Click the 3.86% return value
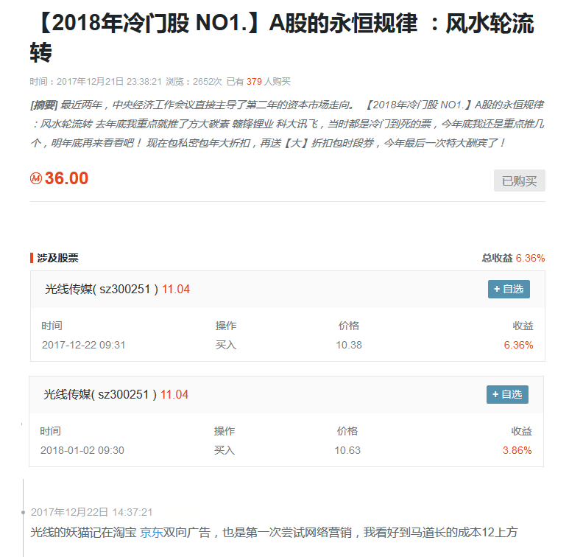569x557 pixels. point(517,450)
